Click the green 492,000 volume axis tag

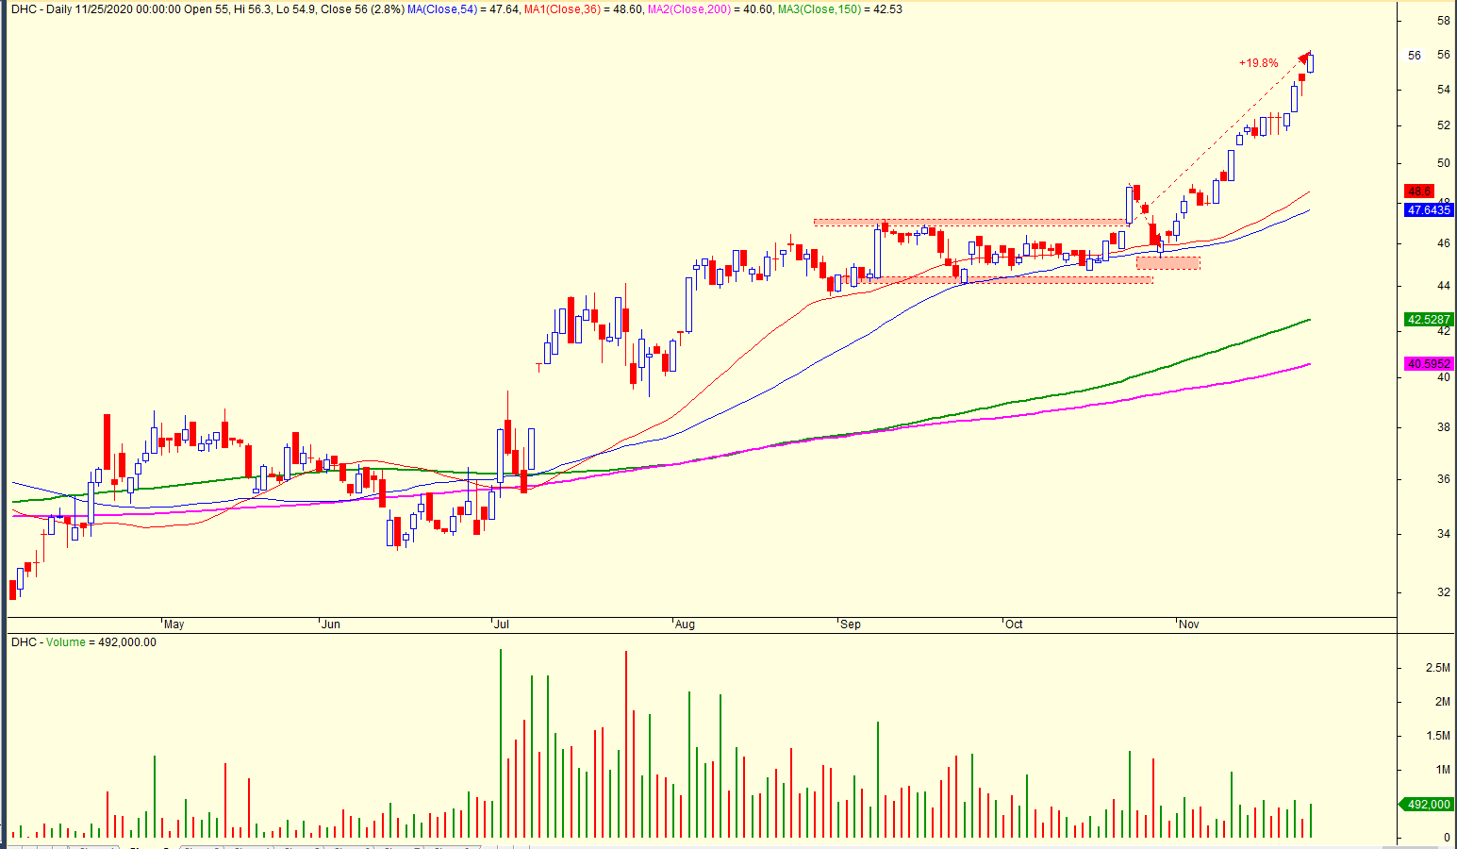1428,805
